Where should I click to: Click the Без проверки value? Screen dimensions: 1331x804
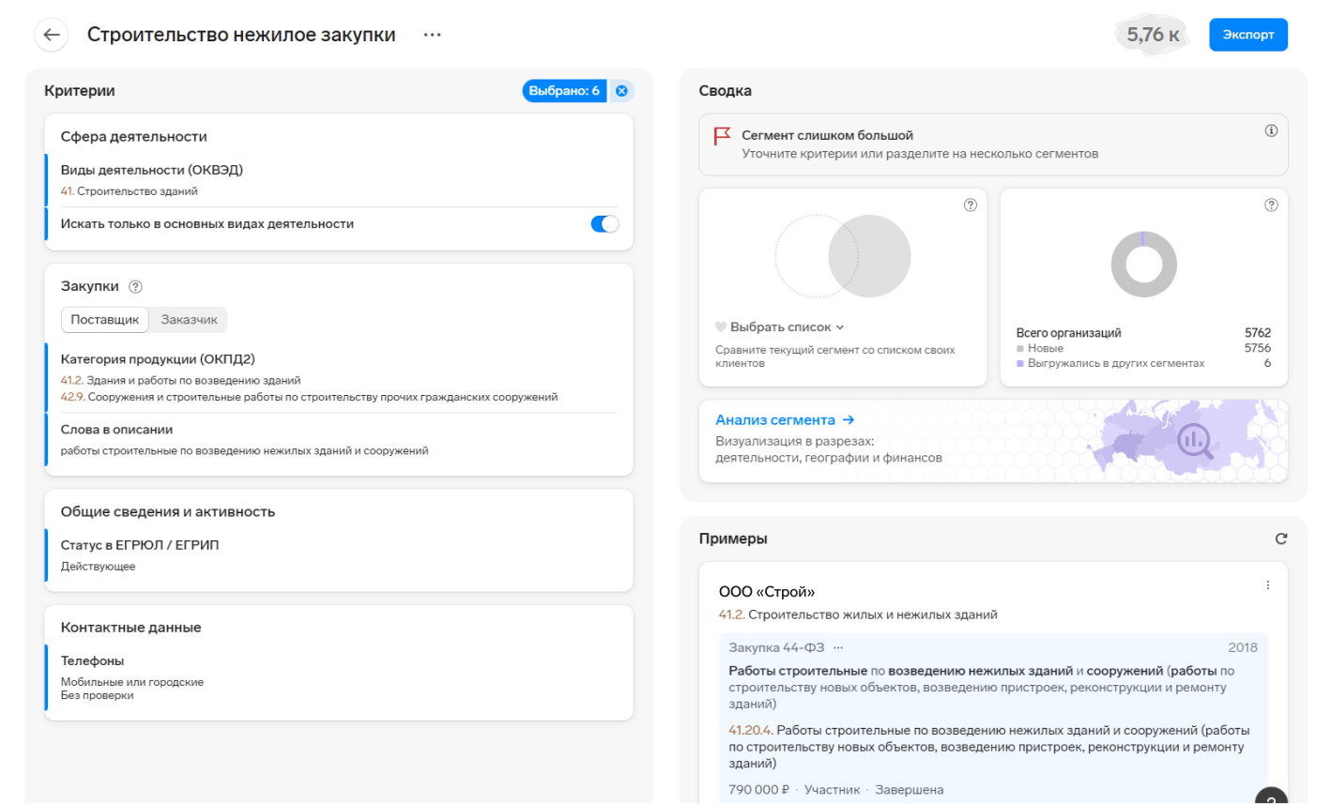(98, 696)
